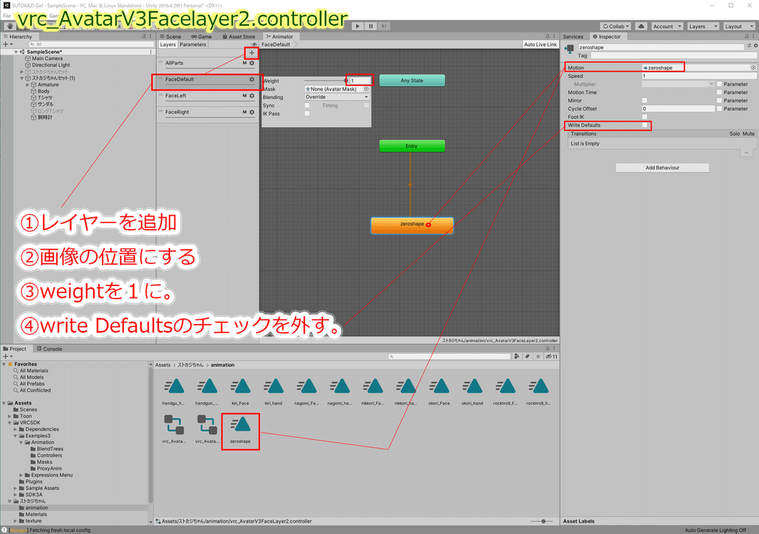This screenshot has width=759, height=534.
Task: Enable Parameter checkbox for Cycle Offset
Action: (x=719, y=109)
